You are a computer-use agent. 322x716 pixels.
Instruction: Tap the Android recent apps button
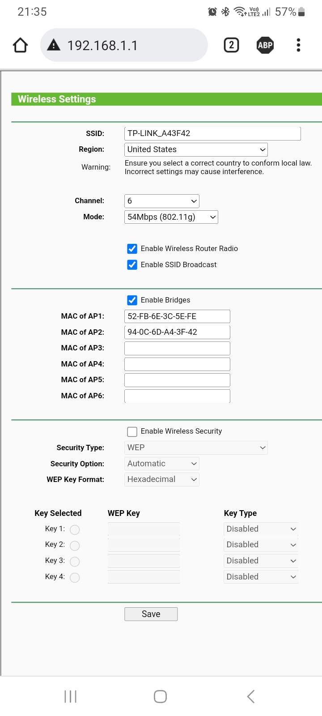(71, 696)
